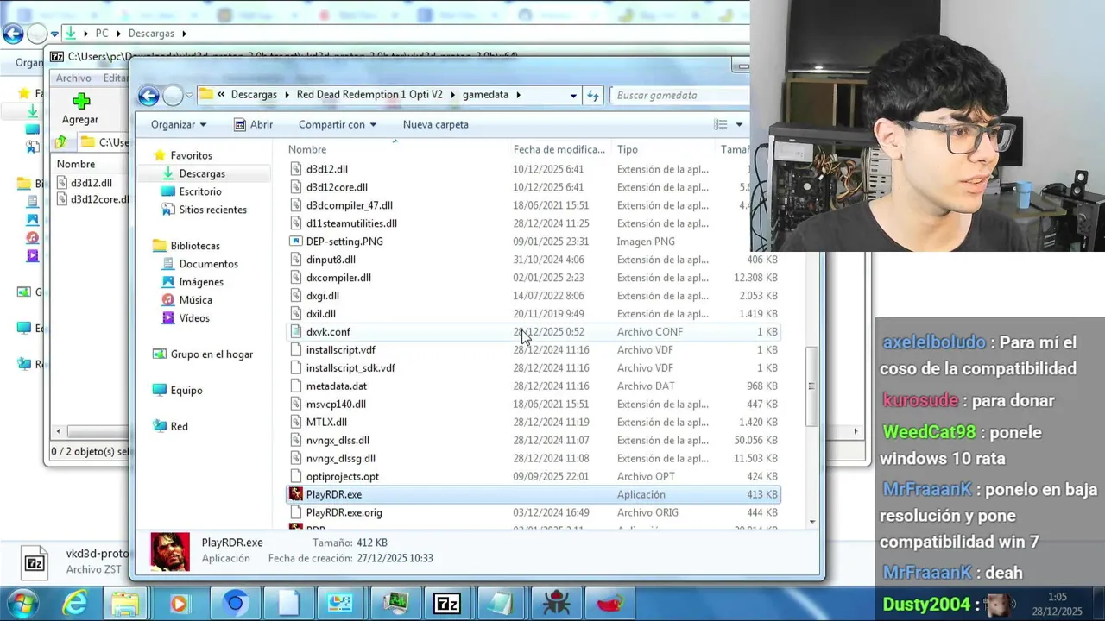The width and height of the screenshot is (1105, 621).
Task: Select the DEP-setting.PNG image file
Action: (344, 241)
